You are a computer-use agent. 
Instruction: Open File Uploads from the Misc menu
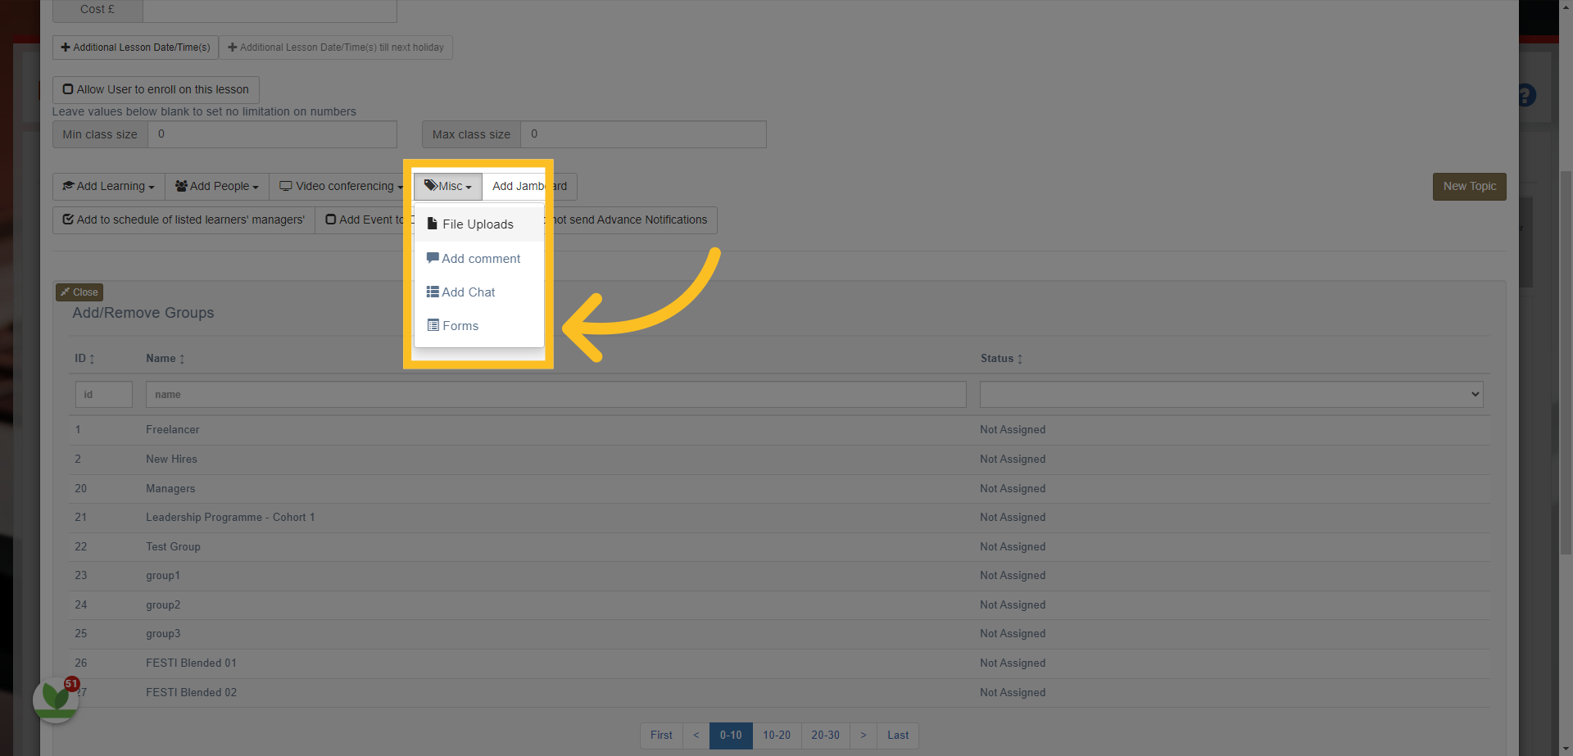(478, 224)
